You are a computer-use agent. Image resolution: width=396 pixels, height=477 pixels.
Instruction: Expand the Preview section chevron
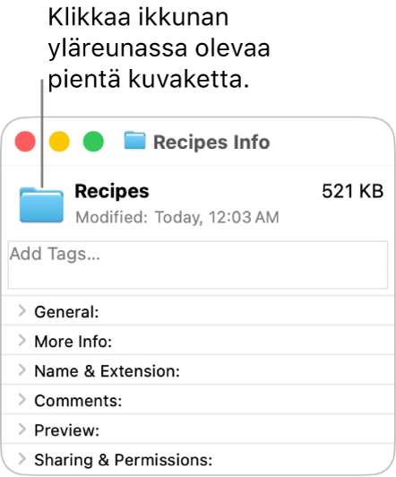(x=22, y=429)
